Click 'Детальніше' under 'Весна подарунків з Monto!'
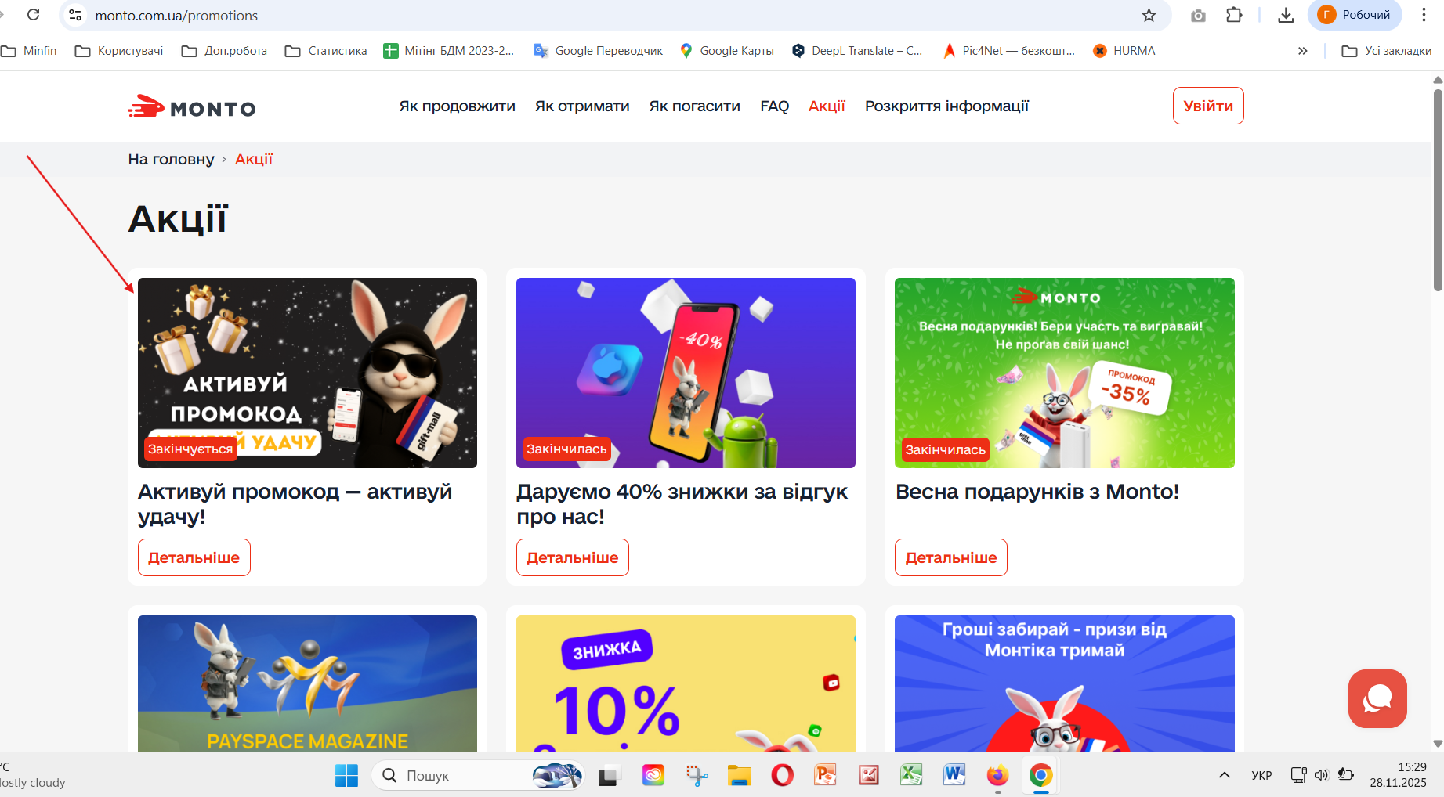The image size is (1444, 797). [x=951, y=557]
